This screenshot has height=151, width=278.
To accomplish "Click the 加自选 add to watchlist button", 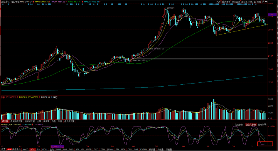I will (245, 2).
